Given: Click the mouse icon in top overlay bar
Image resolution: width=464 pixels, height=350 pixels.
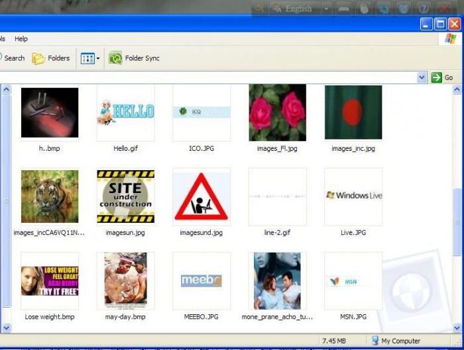Looking at the screenshot, I should [364, 9].
